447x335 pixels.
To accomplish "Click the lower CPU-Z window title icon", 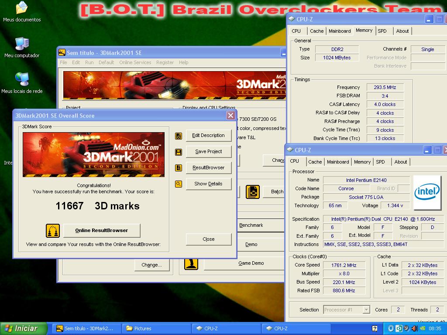I will (x=290, y=150).
